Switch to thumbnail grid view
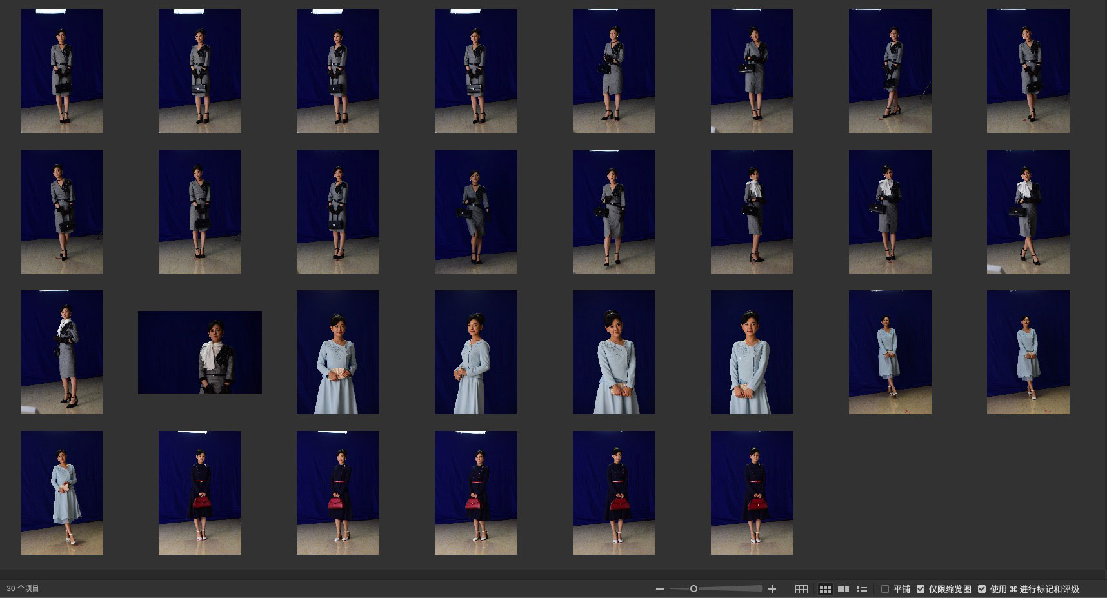 point(824,589)
